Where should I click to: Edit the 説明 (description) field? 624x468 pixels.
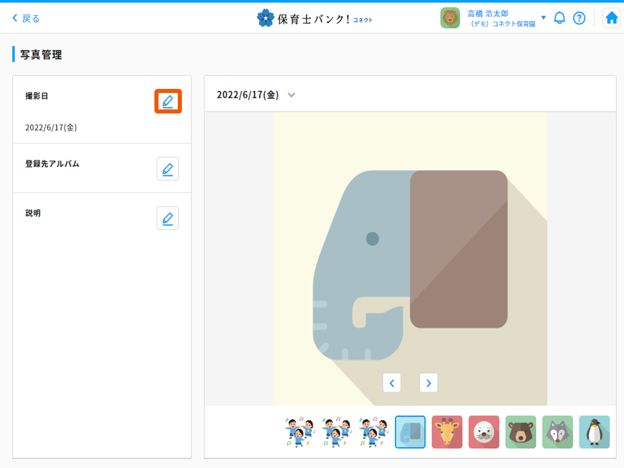pos(167,218)
